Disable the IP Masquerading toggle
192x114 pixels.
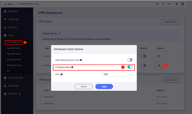(x=130, y=67)
